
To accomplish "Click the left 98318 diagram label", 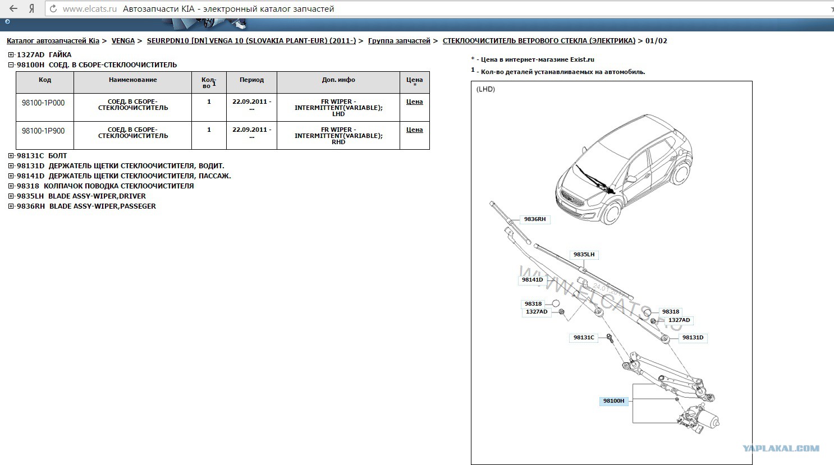I will point(533,304).
